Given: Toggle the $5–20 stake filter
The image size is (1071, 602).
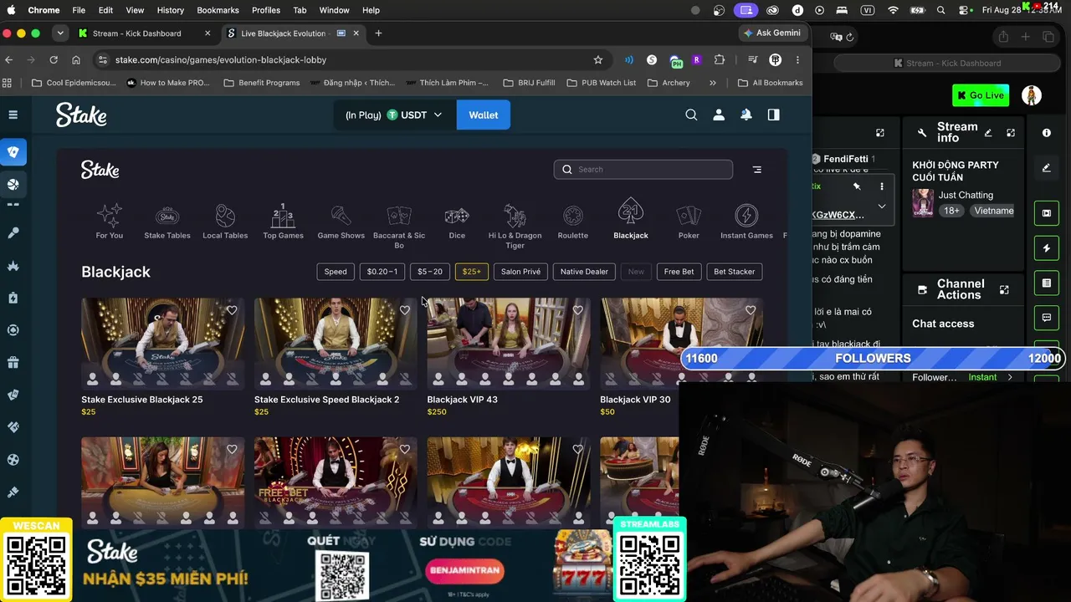Looking at the screenshot, I should pyautogui.click(x=430, y=272).
